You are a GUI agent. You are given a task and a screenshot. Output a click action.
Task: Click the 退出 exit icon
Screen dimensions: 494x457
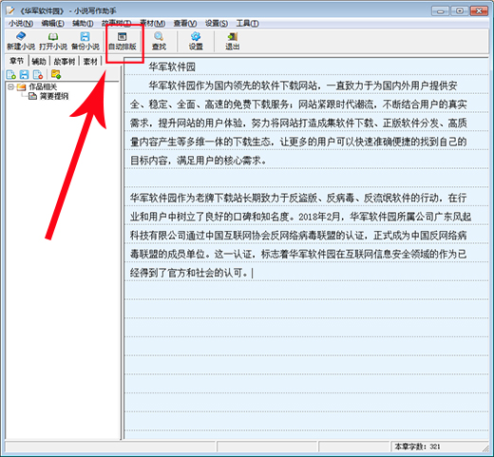[x=232, y=41]
